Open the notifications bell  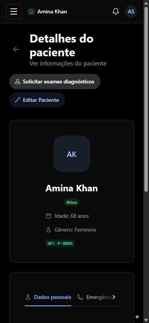116,11
